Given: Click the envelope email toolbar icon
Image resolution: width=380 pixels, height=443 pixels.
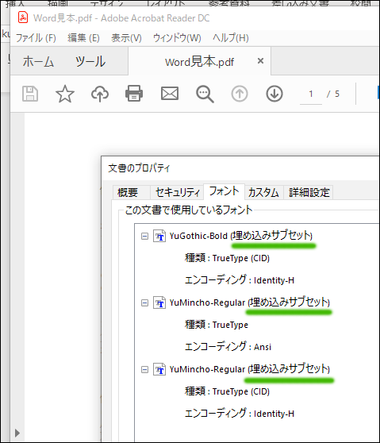Looking at the screenshot, I should click(x=170, y=94).
